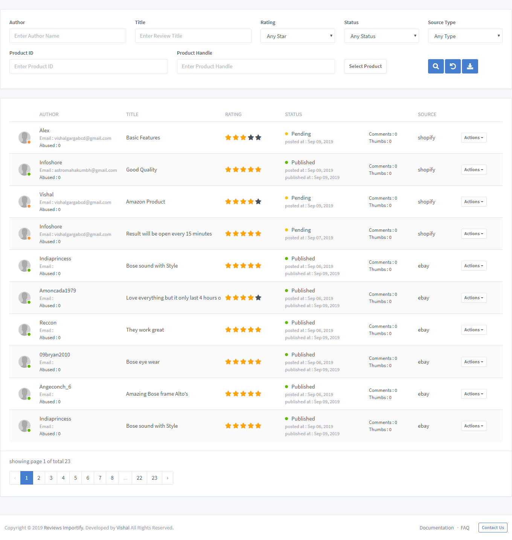512x540 pixels.
Task: Click the download export icon button
Action: click(x=470, y=66)
